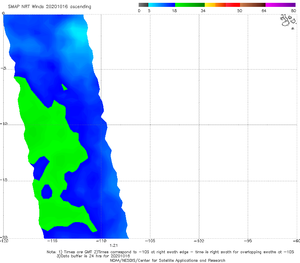Click the gray segment of the color bar

pos(144,5)
